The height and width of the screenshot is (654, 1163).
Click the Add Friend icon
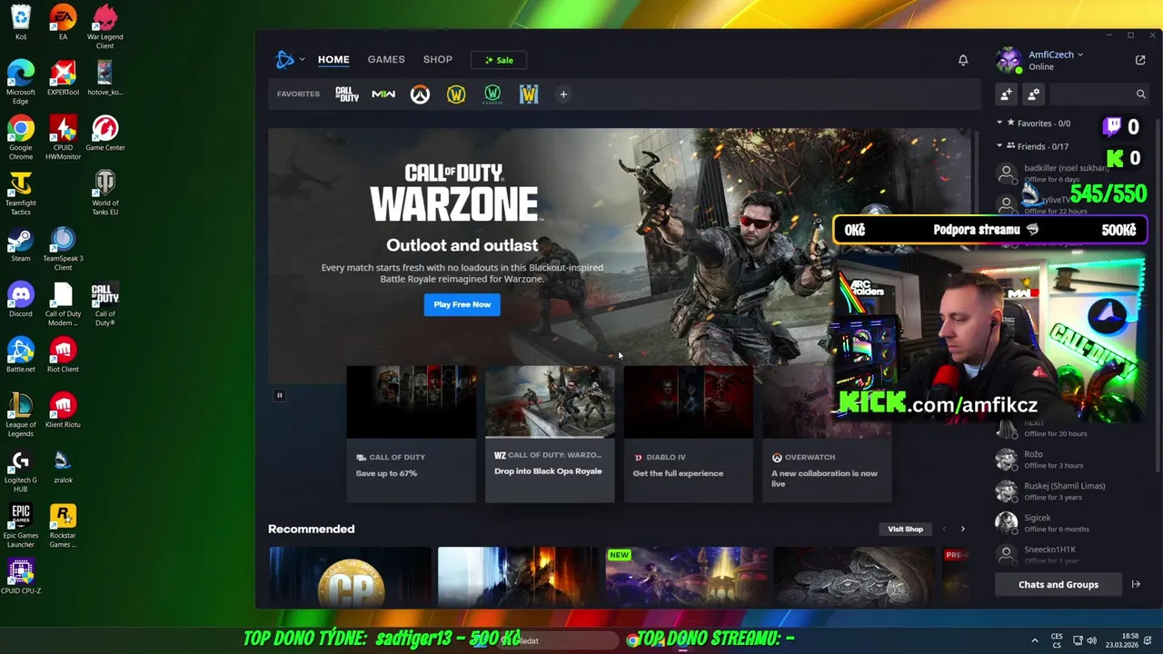tap(1007, 94)
